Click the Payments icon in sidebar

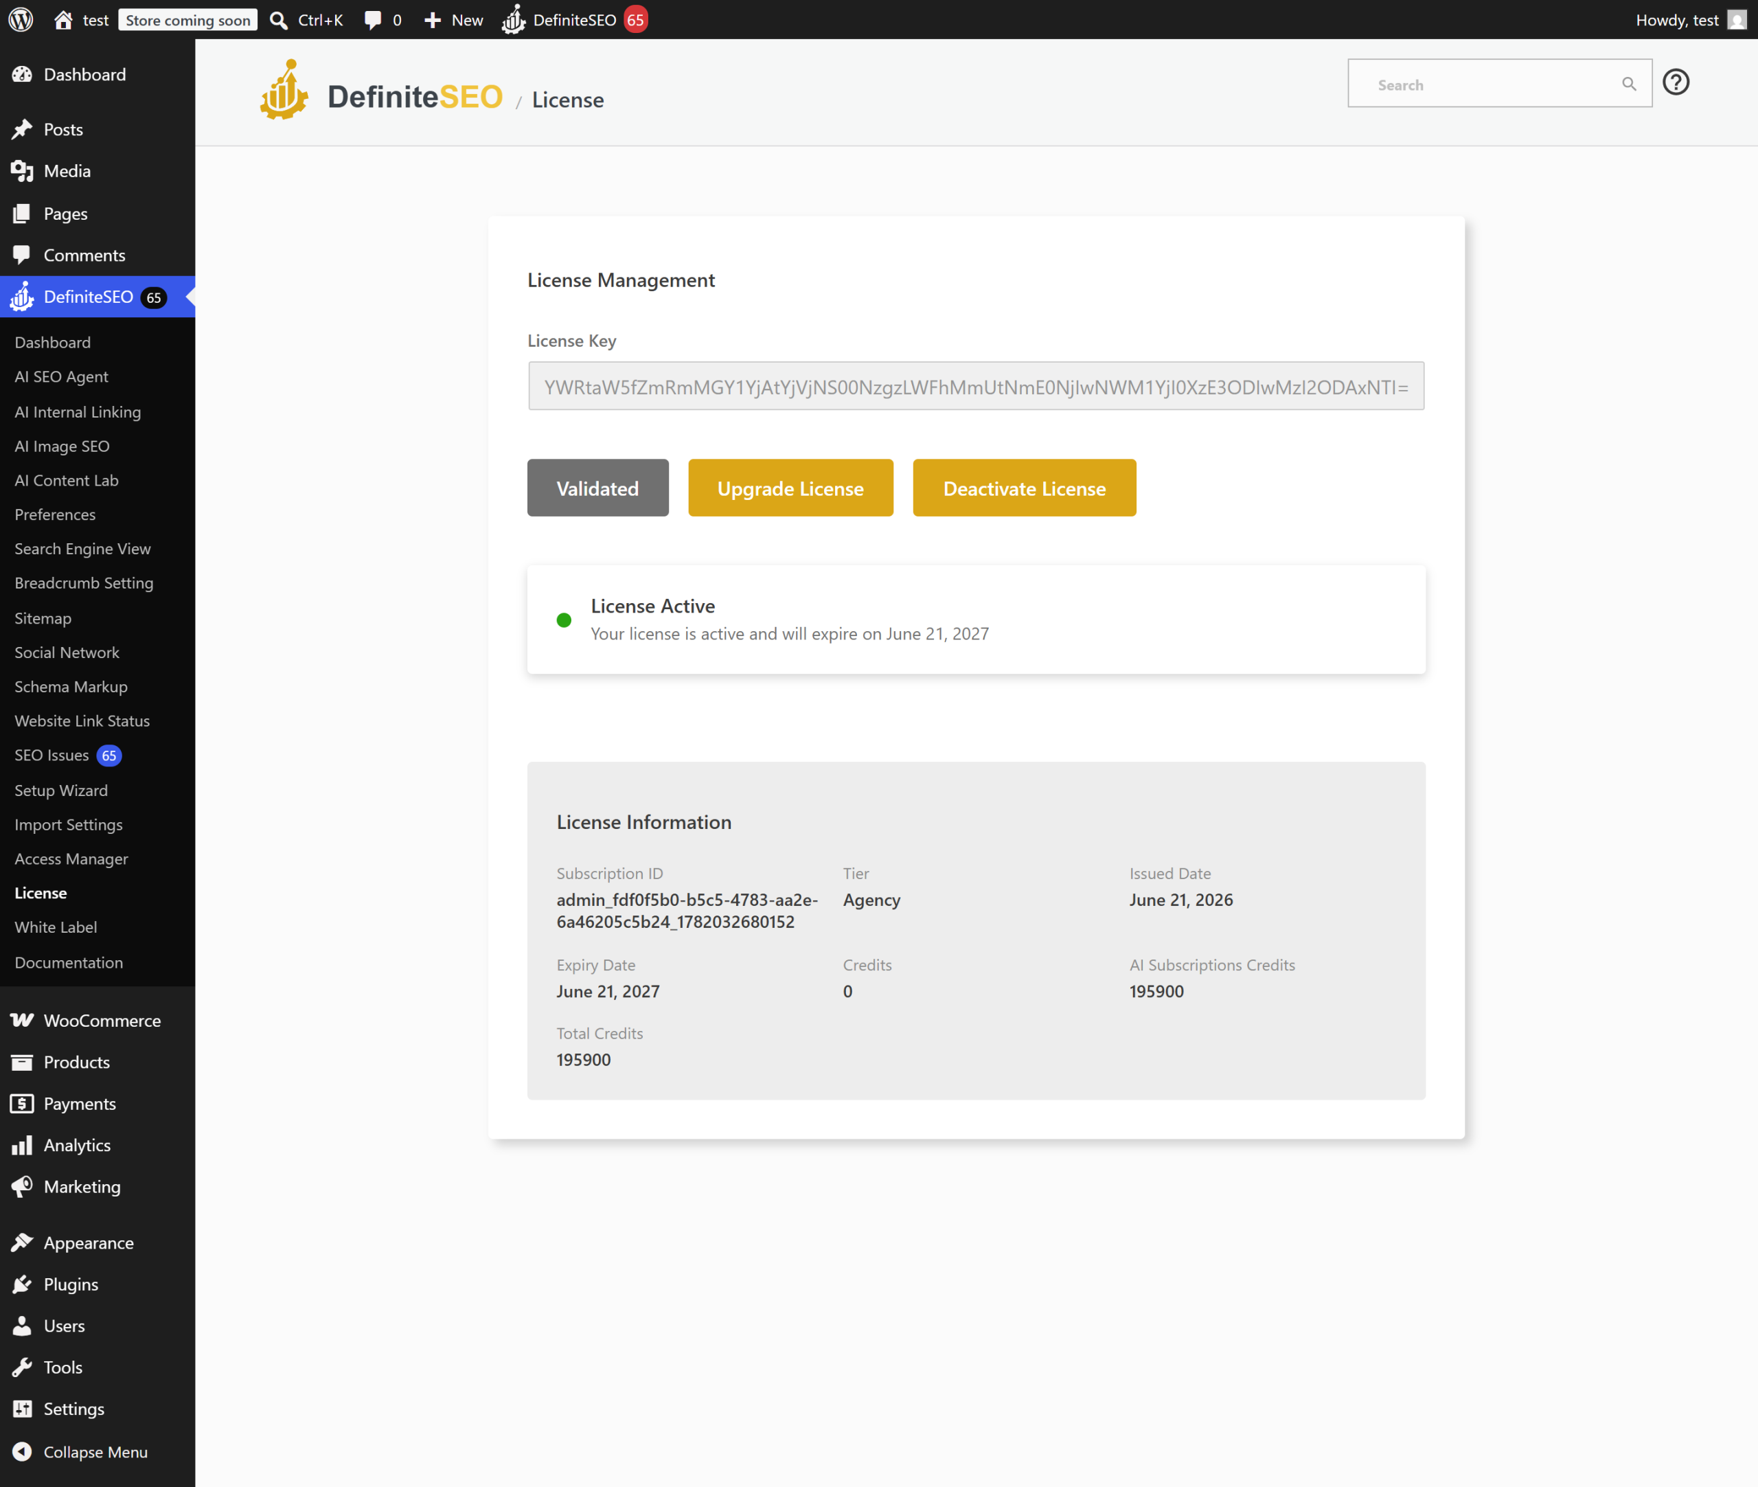(x=22, y=1104)
